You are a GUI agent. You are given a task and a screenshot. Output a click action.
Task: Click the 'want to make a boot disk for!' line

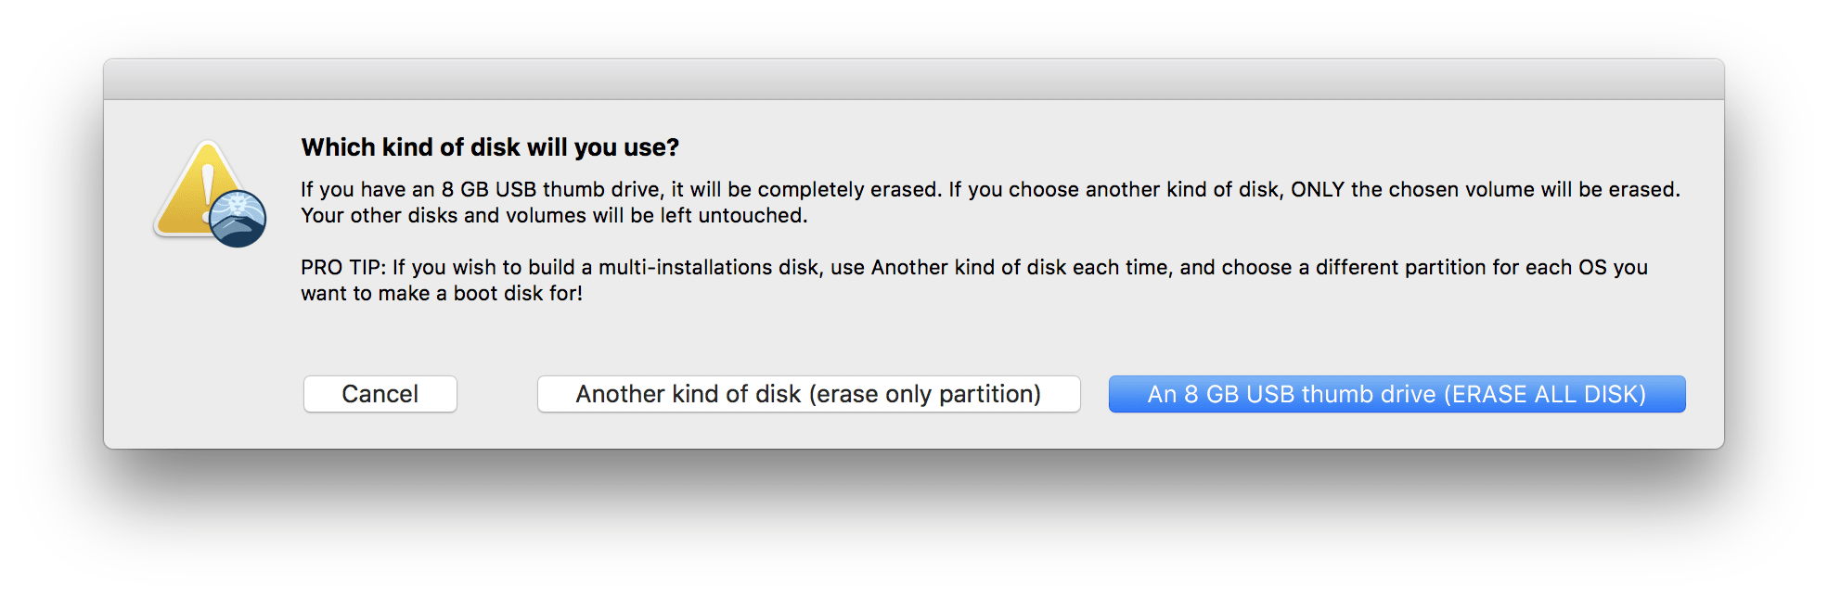pos(442,294)
